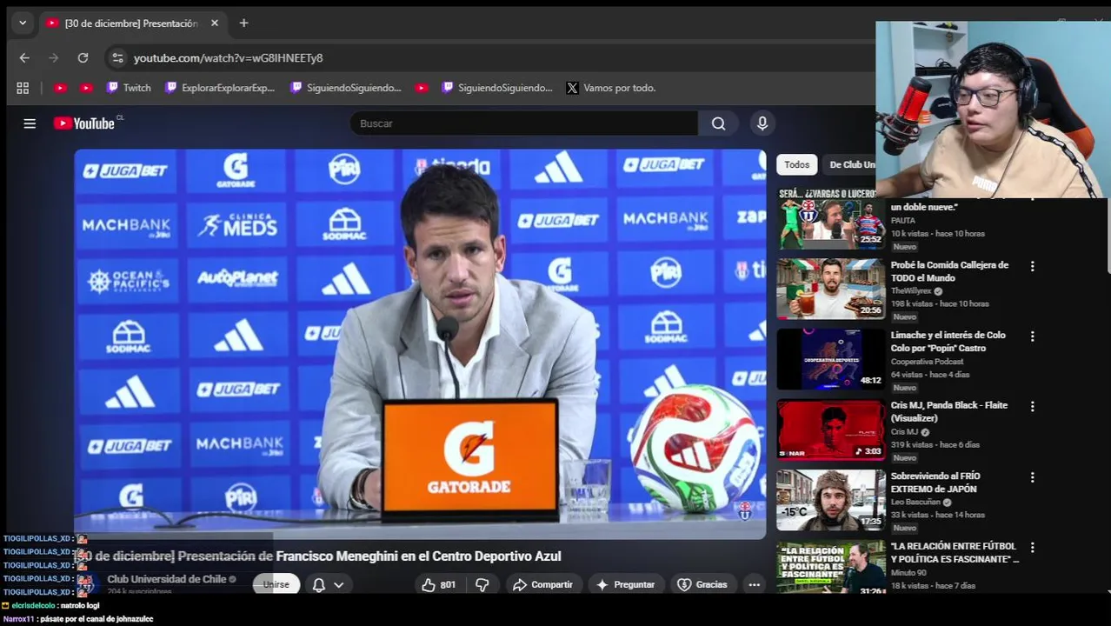Dislike the video
The image size is (1111, 626).
tap(482, 585)
